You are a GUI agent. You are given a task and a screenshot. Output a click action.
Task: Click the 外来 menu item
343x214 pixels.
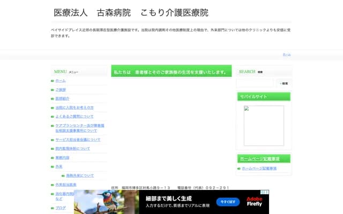click(59, 166)
